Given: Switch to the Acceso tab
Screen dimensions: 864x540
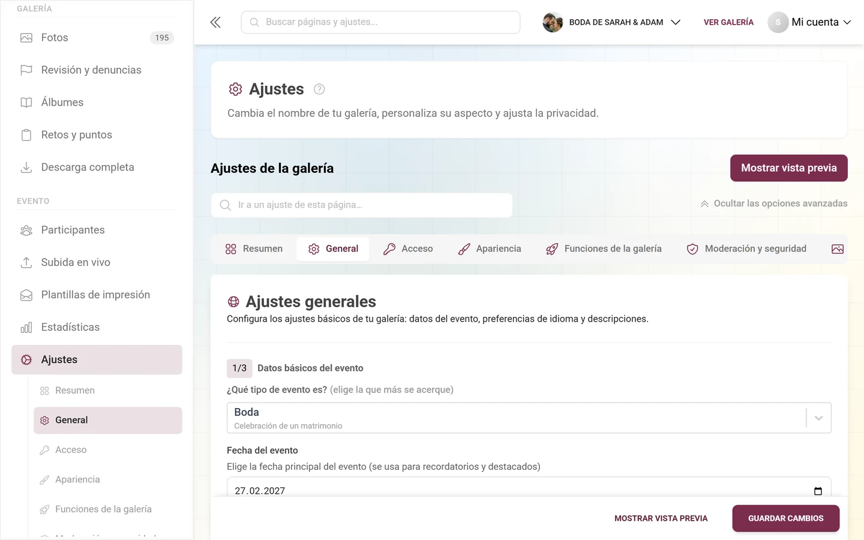Looking at the screenshot, I should (408, 249).
